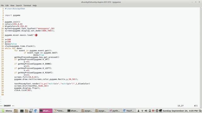Click the lock icon in system tray

150,111
